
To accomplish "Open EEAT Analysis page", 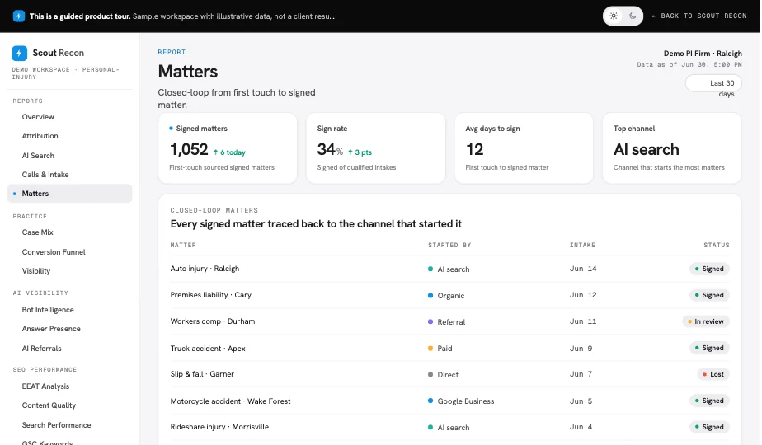I will click(45, 386).
